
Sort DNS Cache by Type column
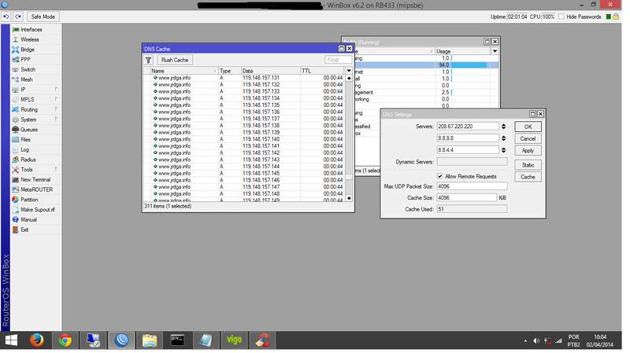229,71
